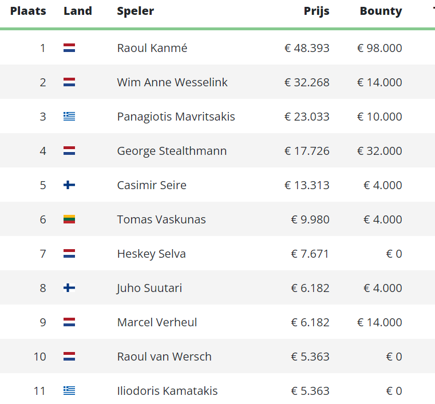Image resolution: width=435 pixels, height=404 pixels.
Task: Click Raoul Kanmé's € 48.393 prize
Action: pyautogui.click(x=307, y=48)
